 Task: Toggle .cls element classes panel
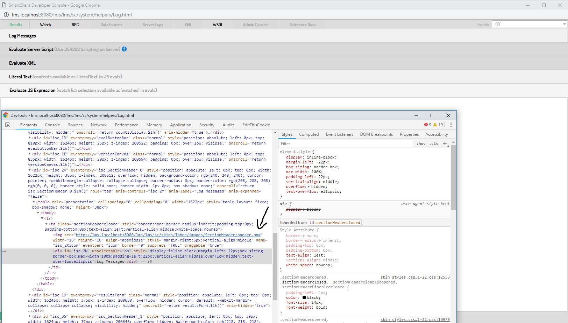434,143
